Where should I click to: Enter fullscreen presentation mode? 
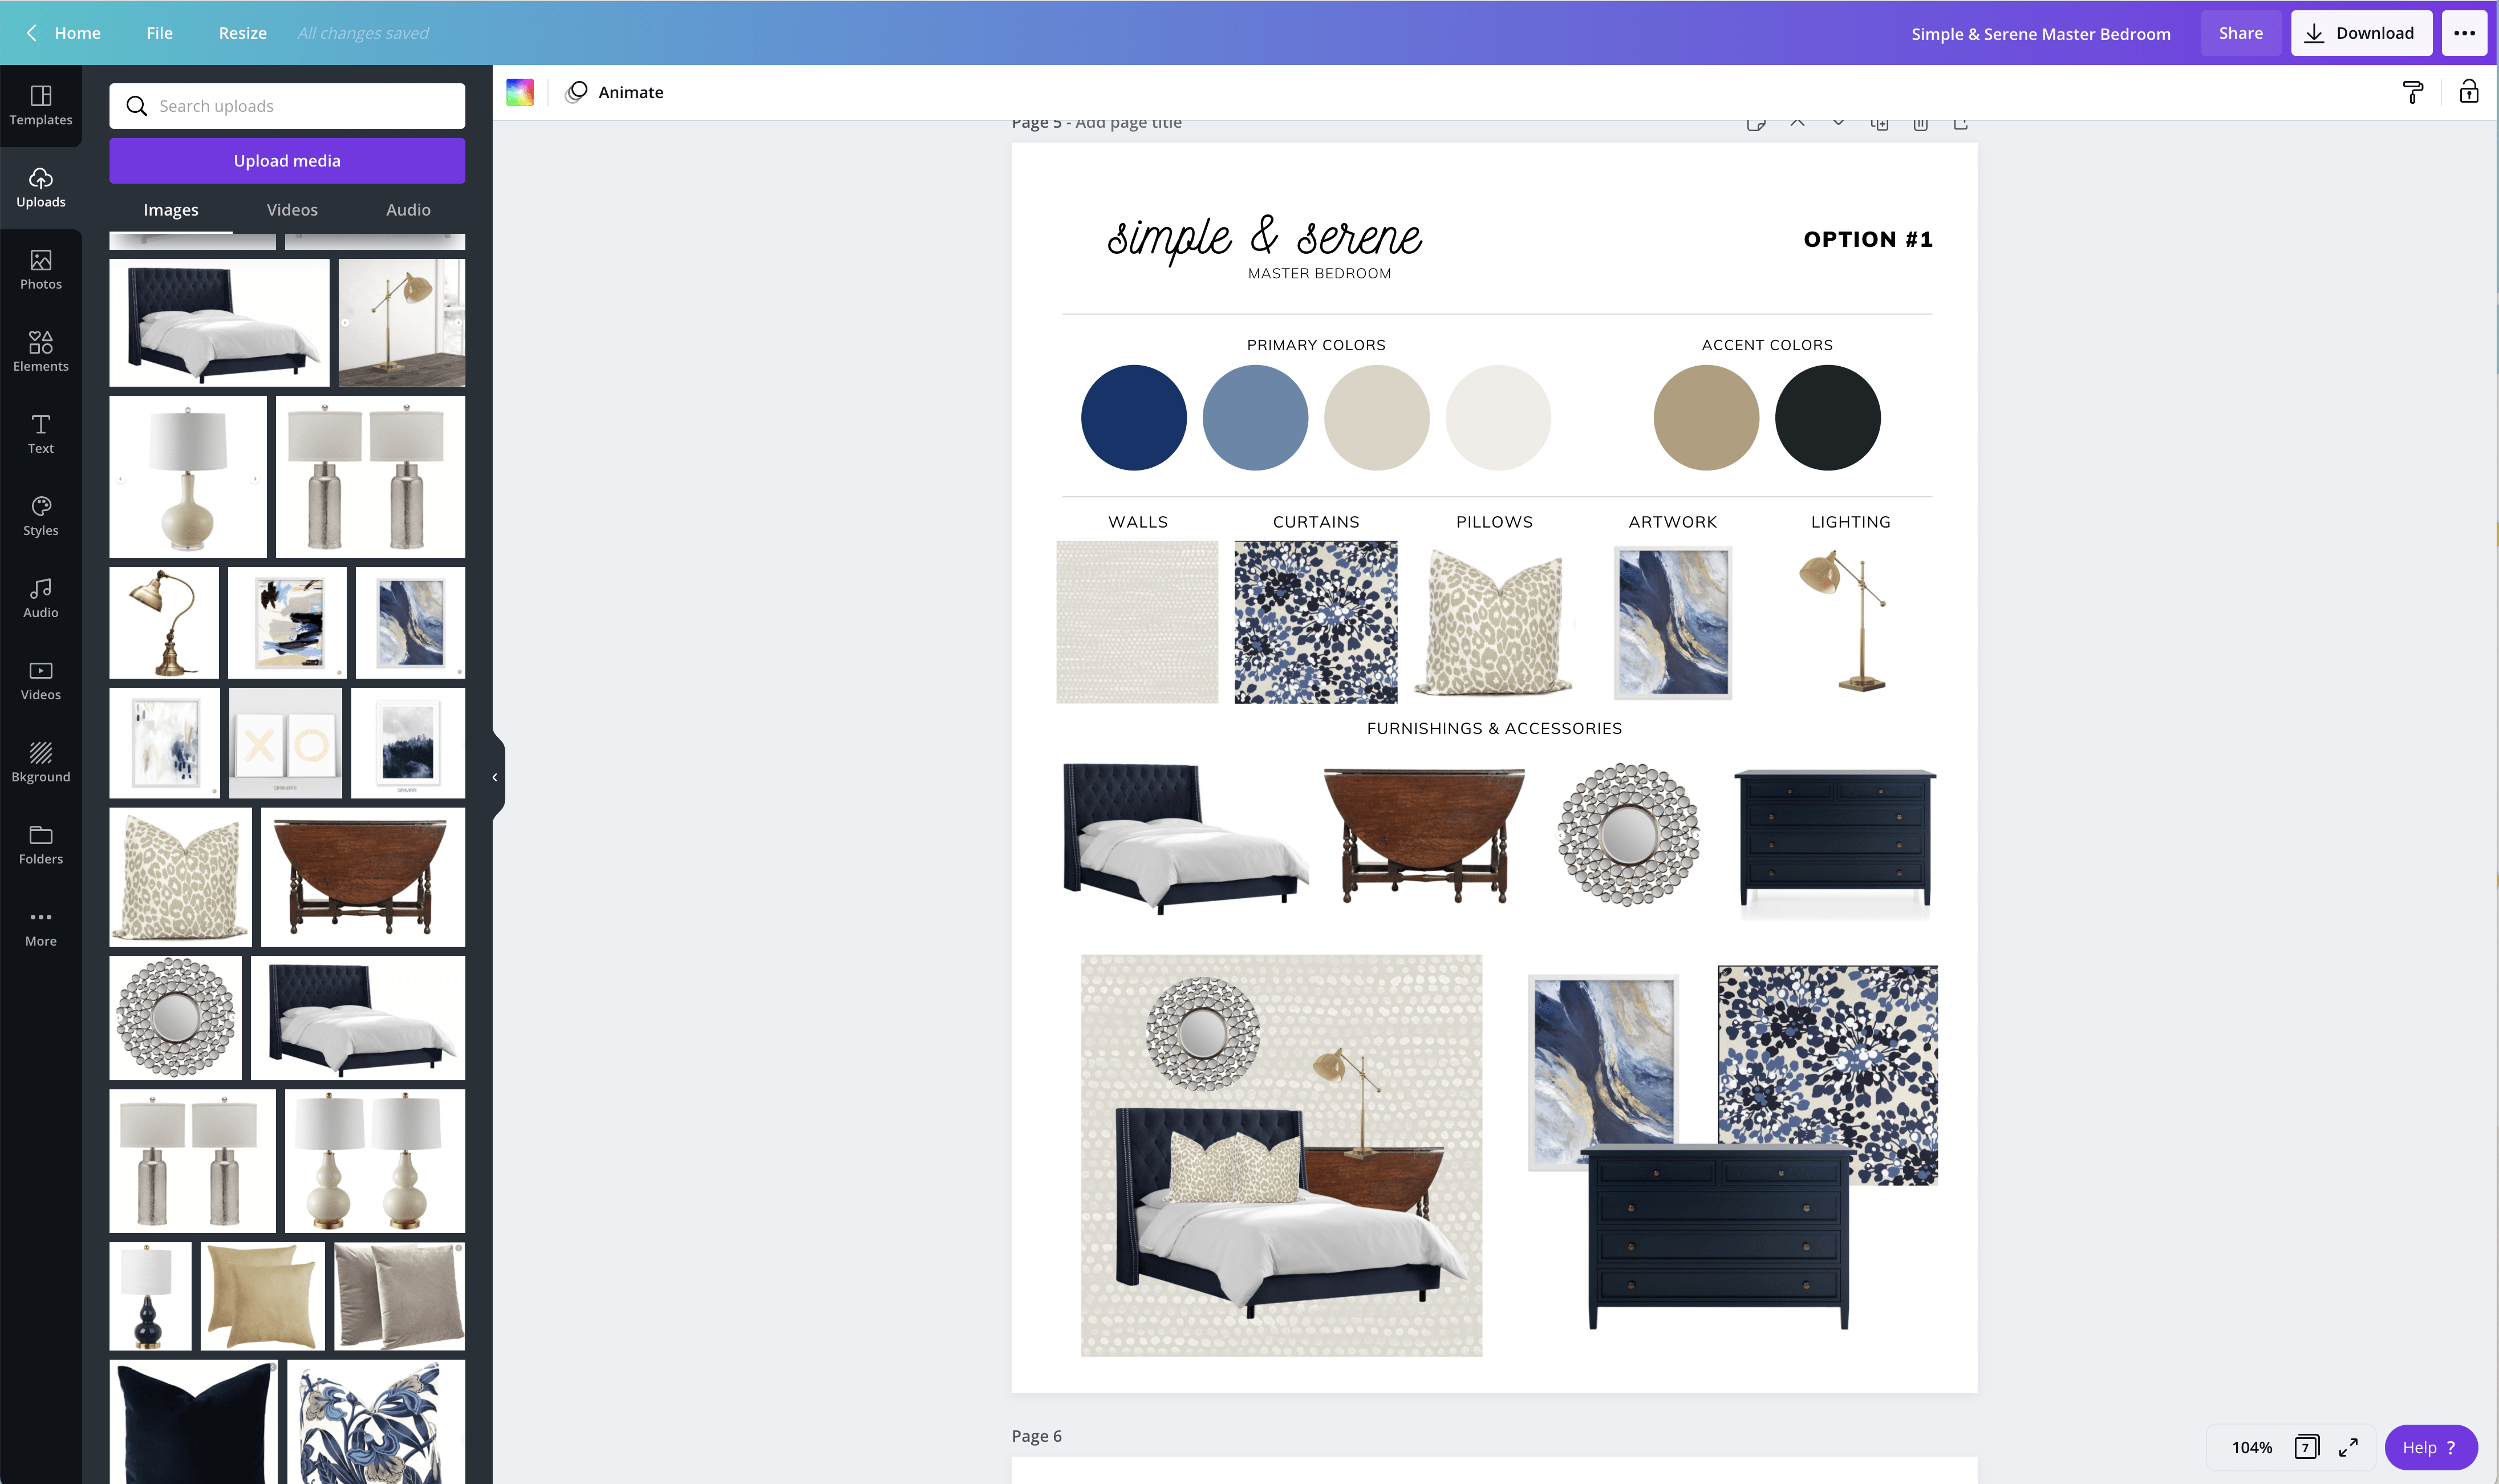click(x=2348, y=1447)
